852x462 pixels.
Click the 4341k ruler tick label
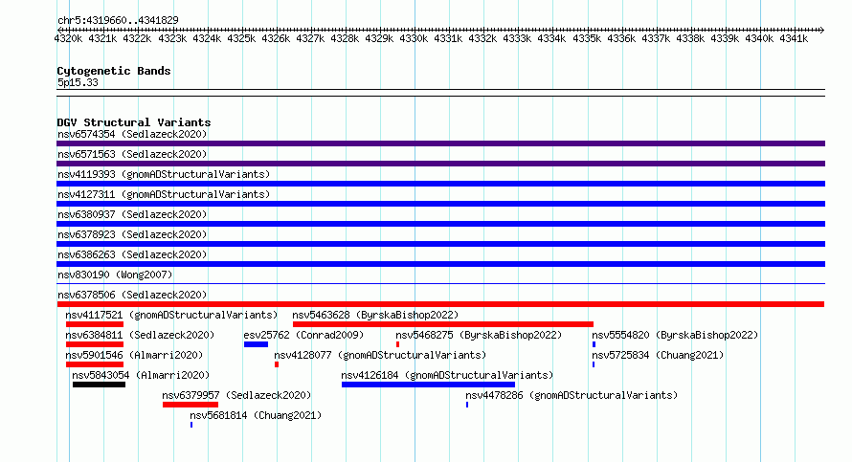coord(794,38)
